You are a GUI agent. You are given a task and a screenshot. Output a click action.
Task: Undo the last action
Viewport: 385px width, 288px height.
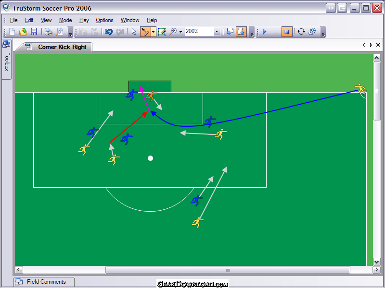109,32
